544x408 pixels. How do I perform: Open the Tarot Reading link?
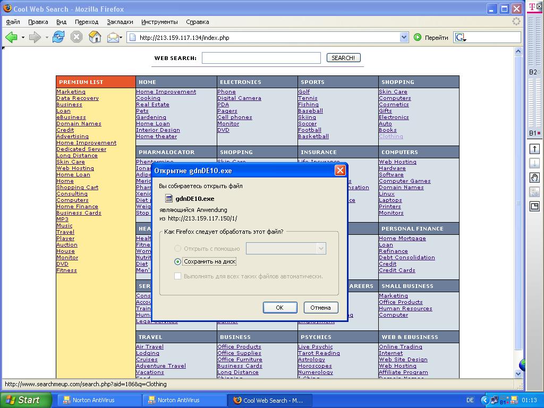319,353
